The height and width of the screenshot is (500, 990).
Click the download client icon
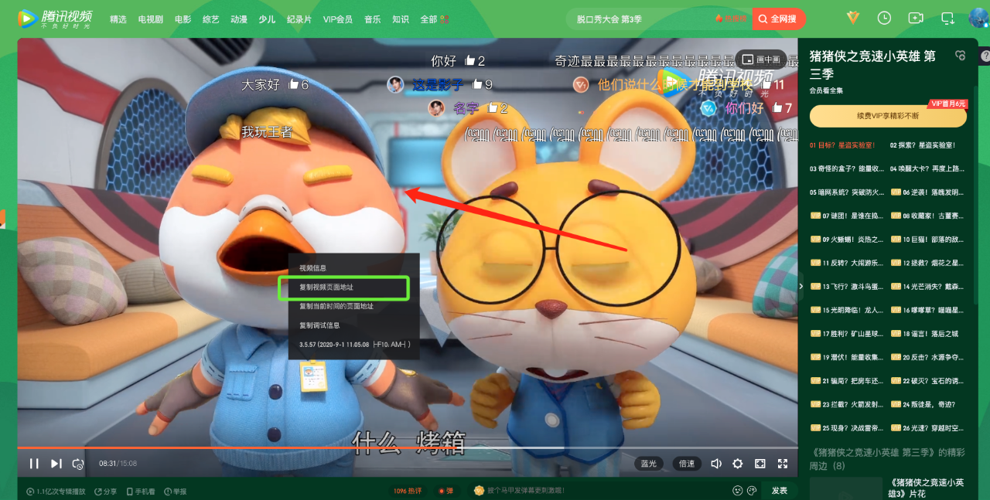coord(947,18)
